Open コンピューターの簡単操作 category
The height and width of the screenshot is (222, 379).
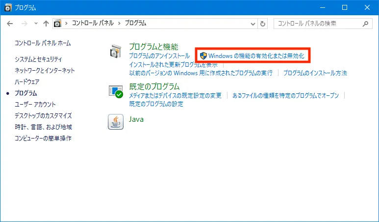43,138
